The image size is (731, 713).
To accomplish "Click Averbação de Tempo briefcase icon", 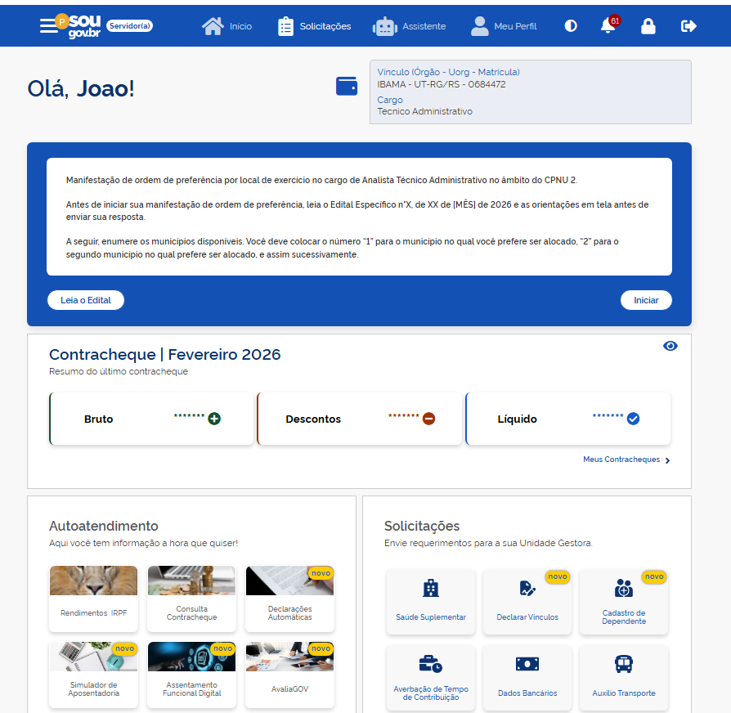I will (x=431, y=664).
